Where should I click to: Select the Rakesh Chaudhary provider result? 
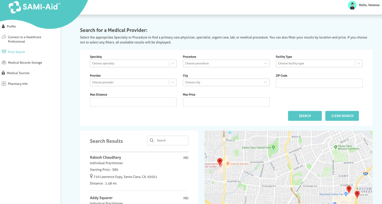(x=106, y=157)
